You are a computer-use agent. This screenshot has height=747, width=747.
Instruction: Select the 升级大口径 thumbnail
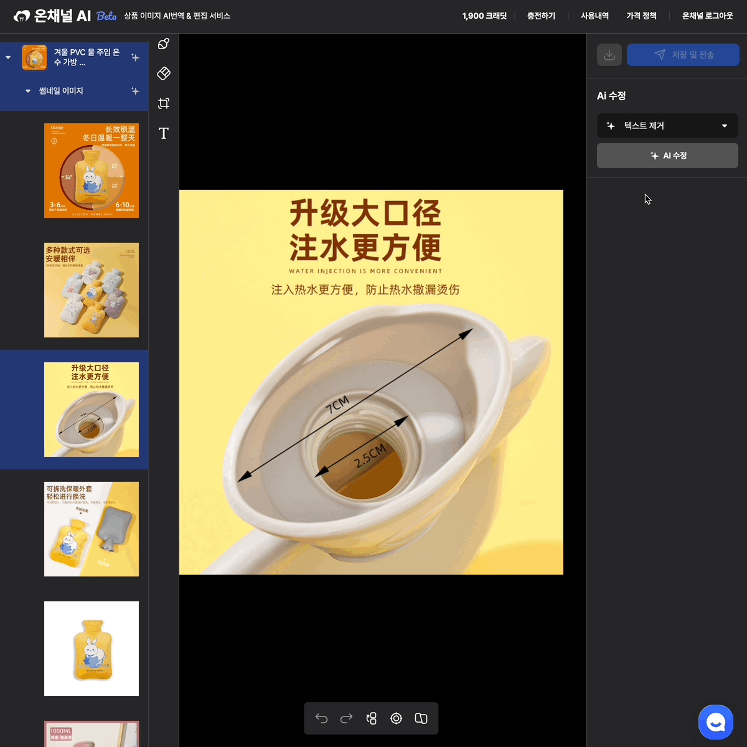click(92, 410)
